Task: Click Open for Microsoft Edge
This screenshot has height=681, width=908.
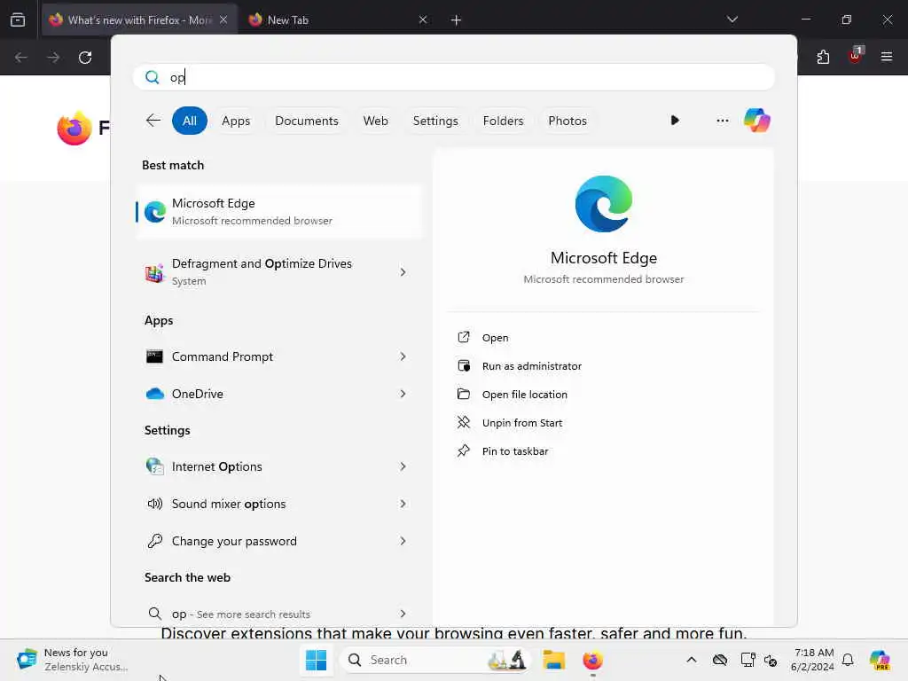Action: 495,338
